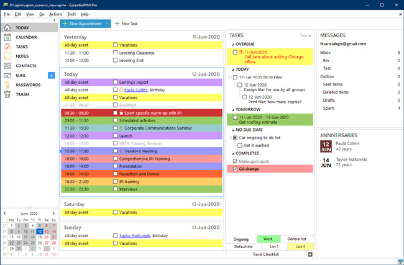The height and width of the screenshot is (265, 404).
Task: Click high priority marks on overdue task
Action: click(241, 52)
